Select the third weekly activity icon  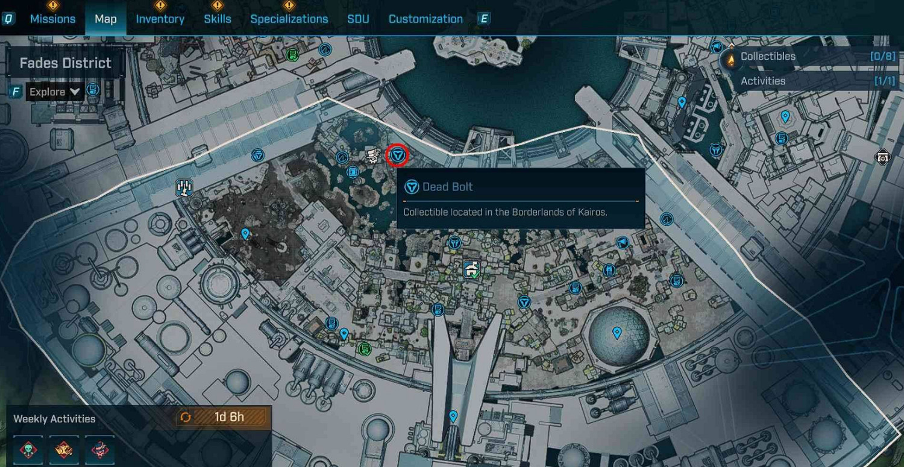tap(99, 450)
